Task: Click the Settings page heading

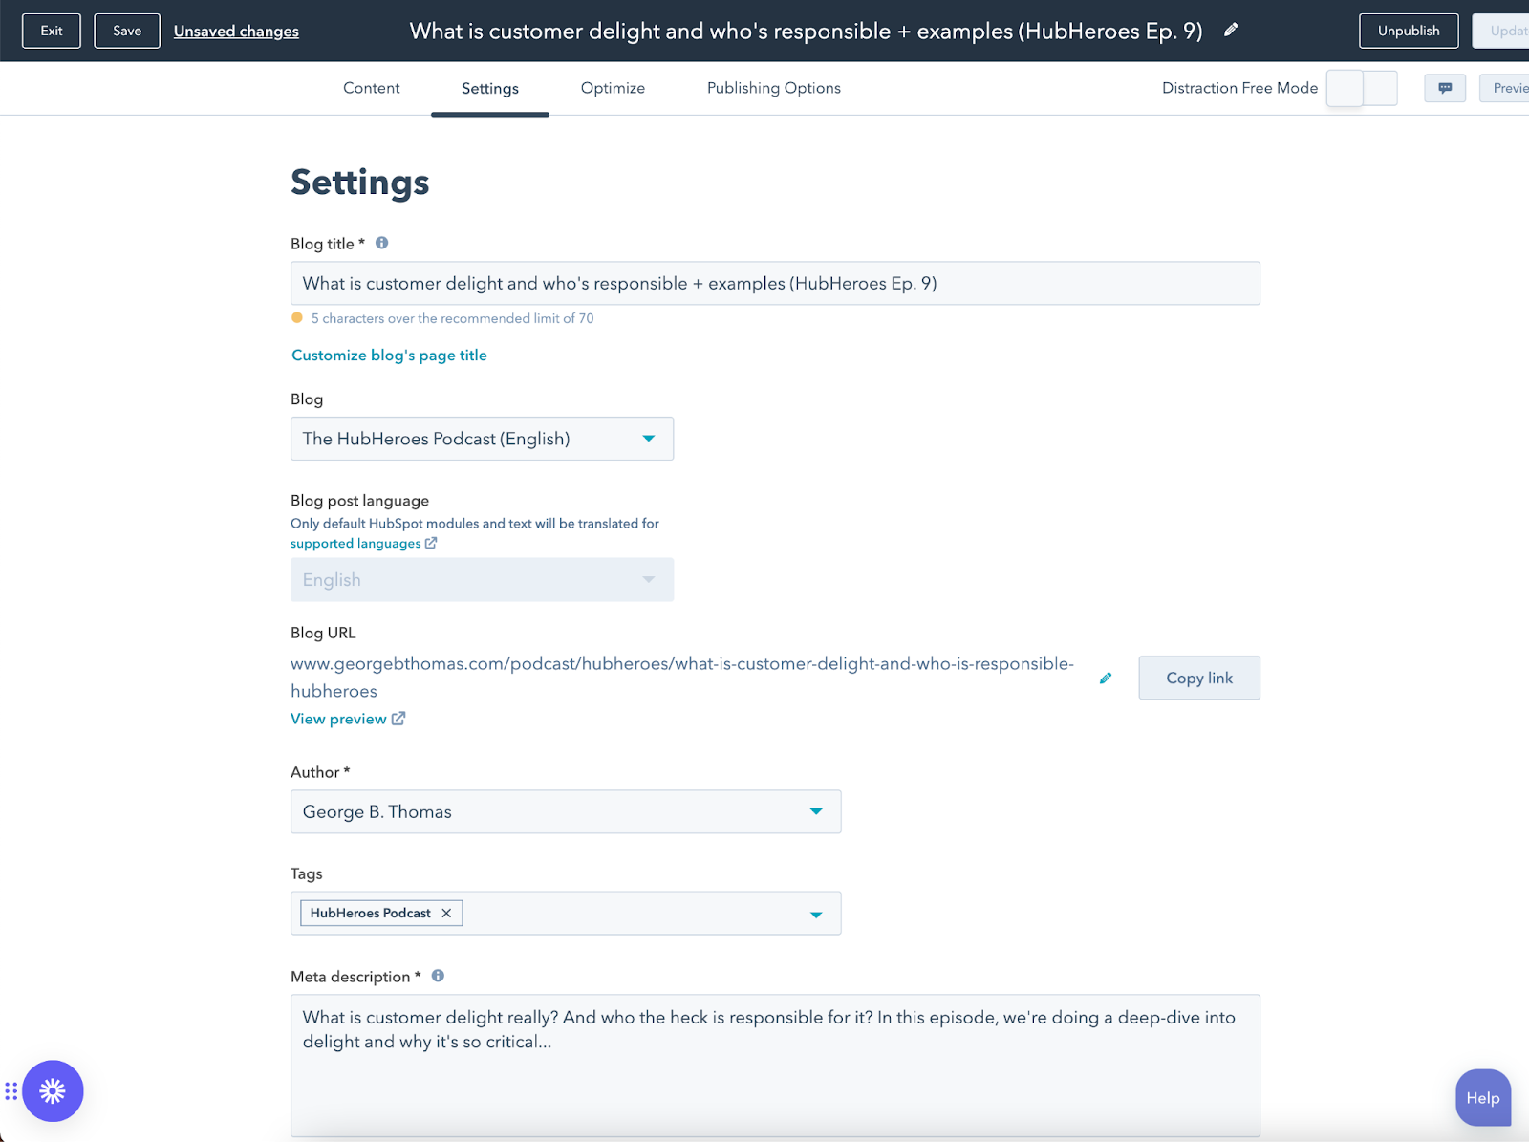Action: click(360, 182)
